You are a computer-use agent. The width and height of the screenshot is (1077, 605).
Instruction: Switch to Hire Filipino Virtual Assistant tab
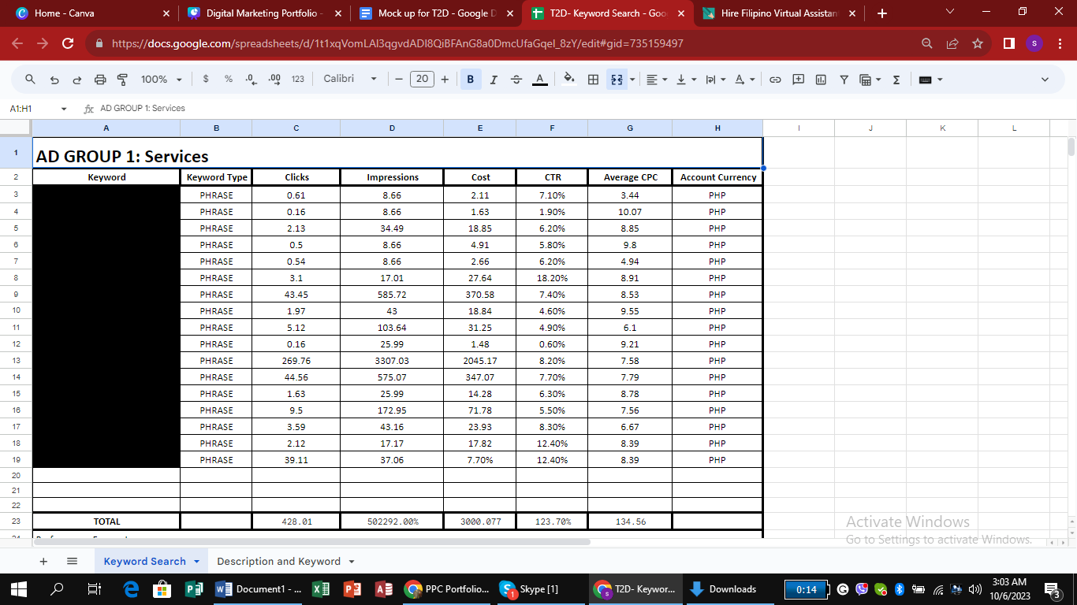click(x=779, y=13)
